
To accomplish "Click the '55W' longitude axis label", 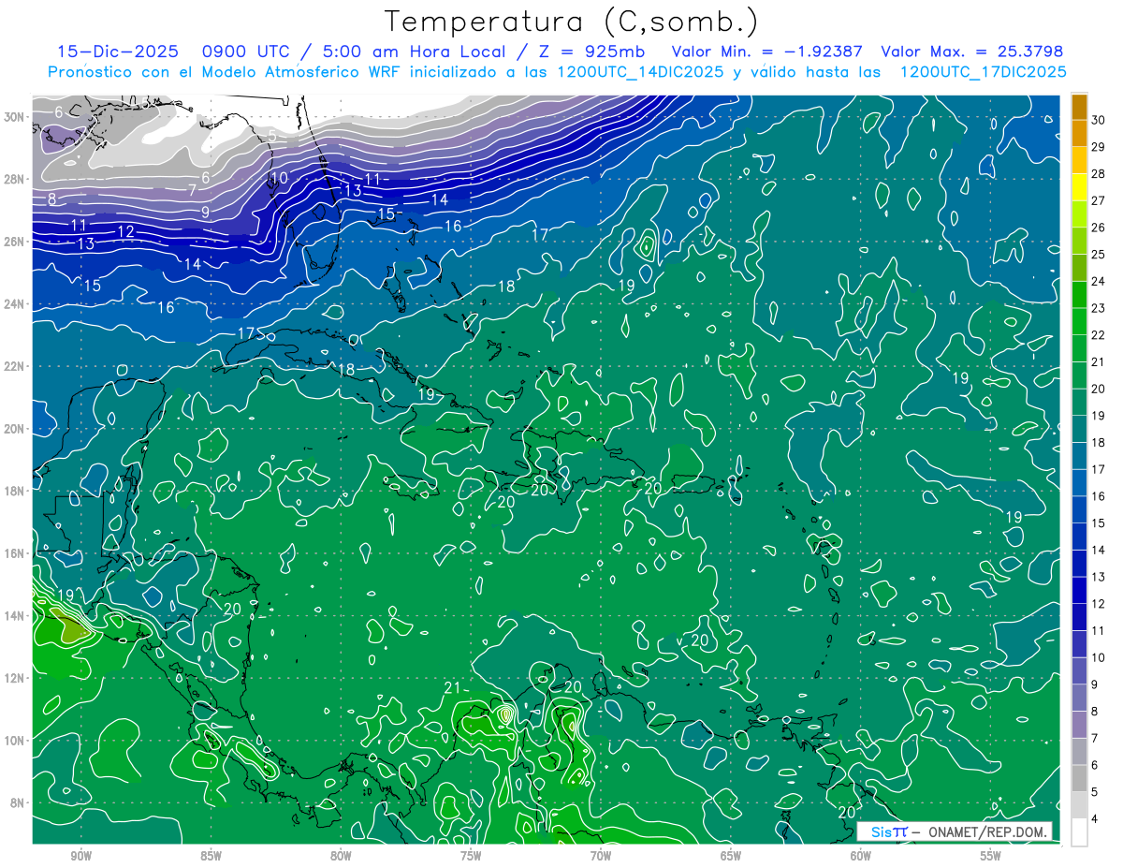I will tap(991, 857).
